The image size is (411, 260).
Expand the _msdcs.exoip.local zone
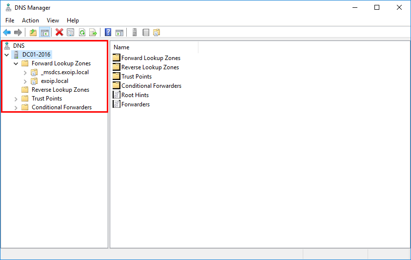coord(25,73)
